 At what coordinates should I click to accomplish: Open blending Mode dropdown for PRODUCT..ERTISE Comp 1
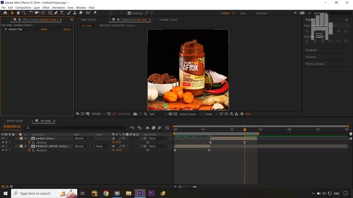click(81, 146)
